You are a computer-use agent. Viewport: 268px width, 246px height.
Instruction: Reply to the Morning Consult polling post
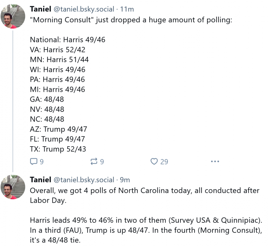34,161
